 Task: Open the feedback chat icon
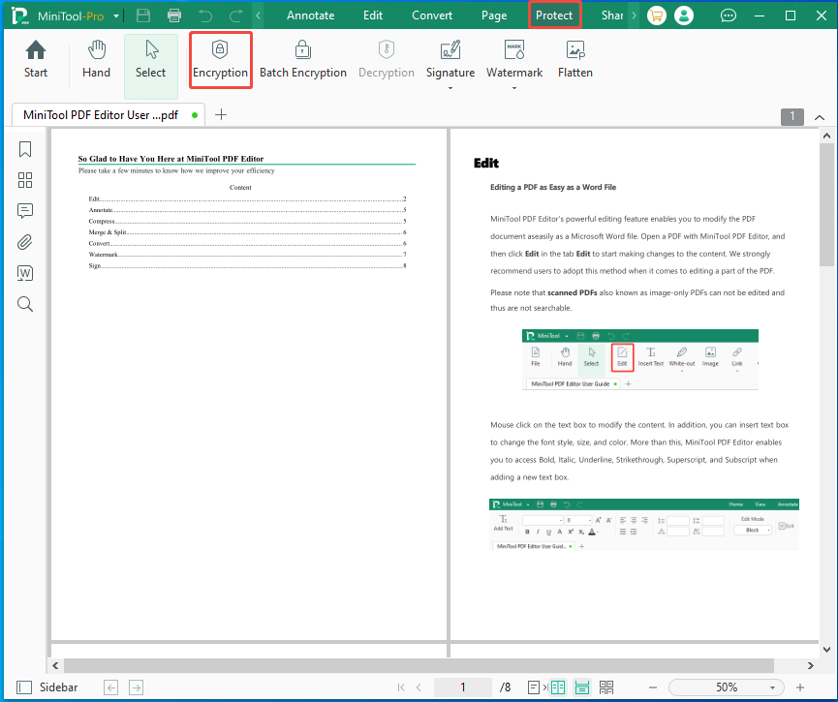pyautogui.click(x=728, y=15)
